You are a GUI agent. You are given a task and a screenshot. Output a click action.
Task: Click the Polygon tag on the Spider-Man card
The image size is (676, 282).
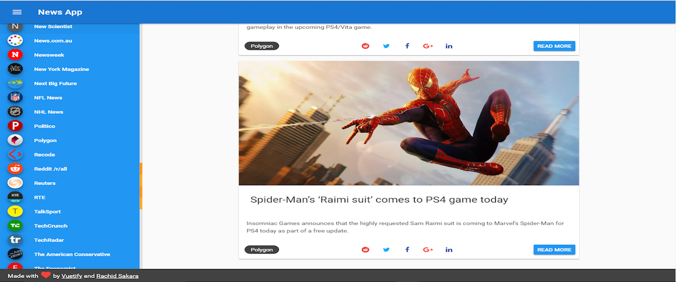point(262,249)
